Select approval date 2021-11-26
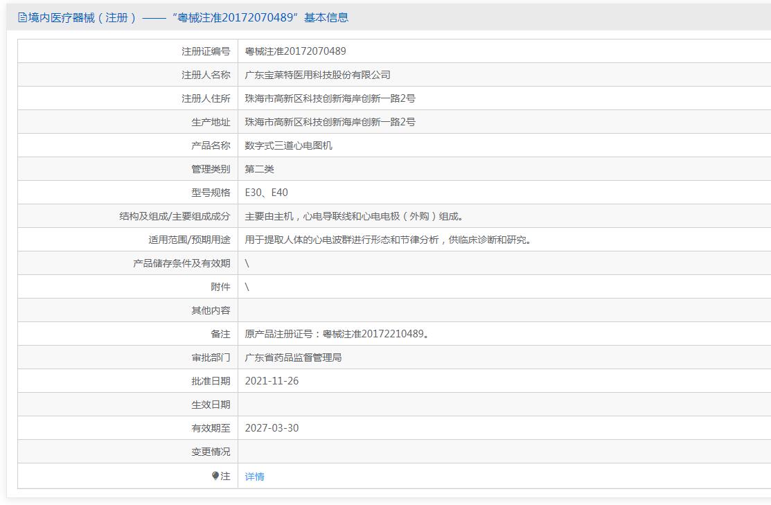 pyautogui.click(x=272, y=381)
